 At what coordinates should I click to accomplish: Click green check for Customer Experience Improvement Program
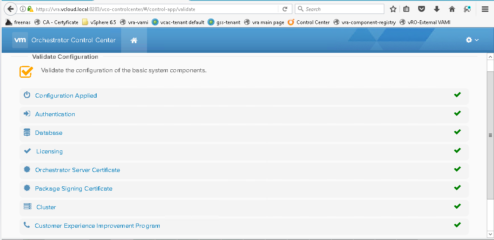458,225
